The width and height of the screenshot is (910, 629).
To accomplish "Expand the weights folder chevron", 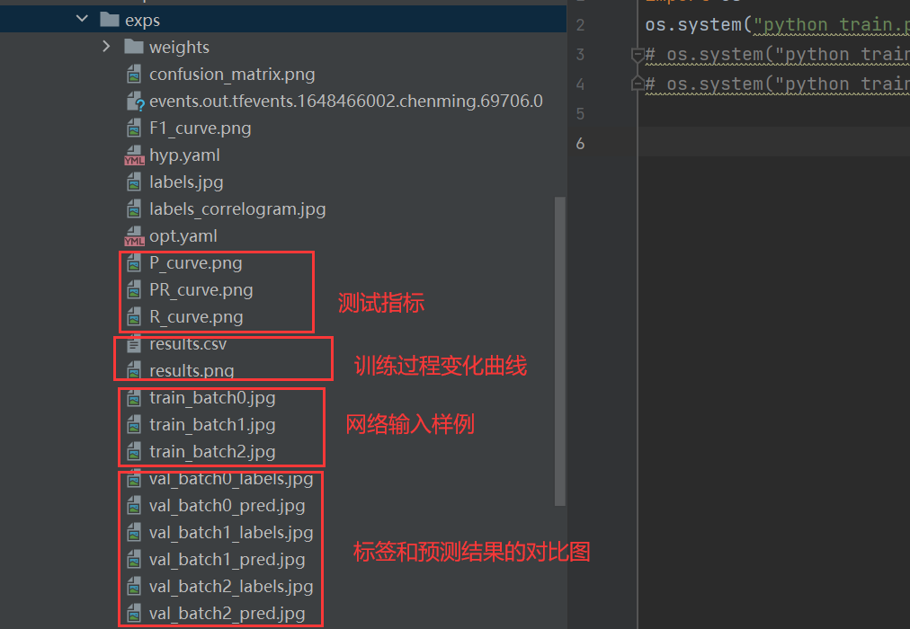I will pos(106,47).
